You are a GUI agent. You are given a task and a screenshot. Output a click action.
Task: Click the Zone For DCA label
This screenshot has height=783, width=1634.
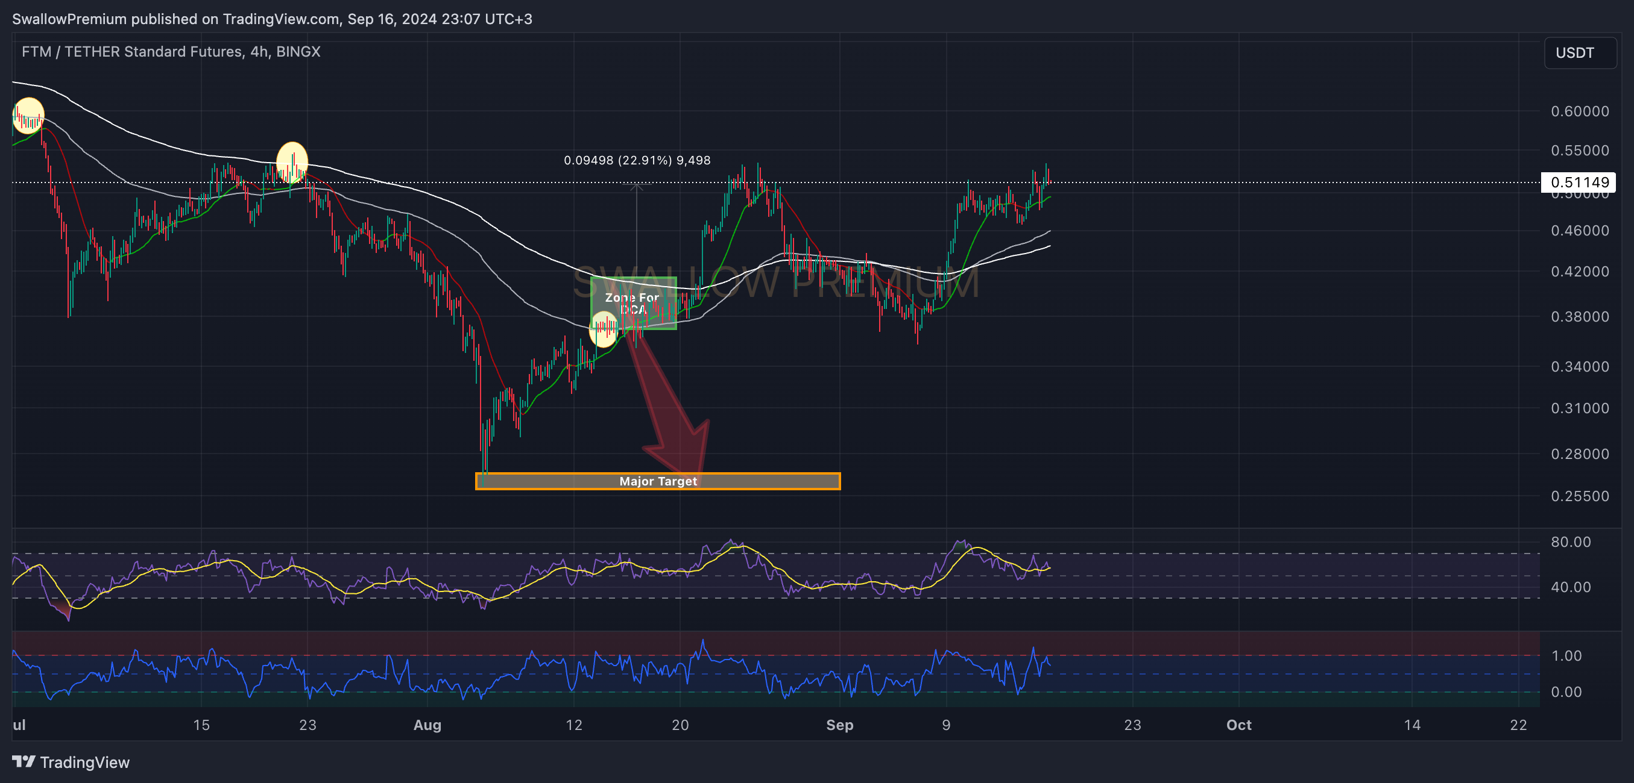pyautogui.click(x=632, y=304)
